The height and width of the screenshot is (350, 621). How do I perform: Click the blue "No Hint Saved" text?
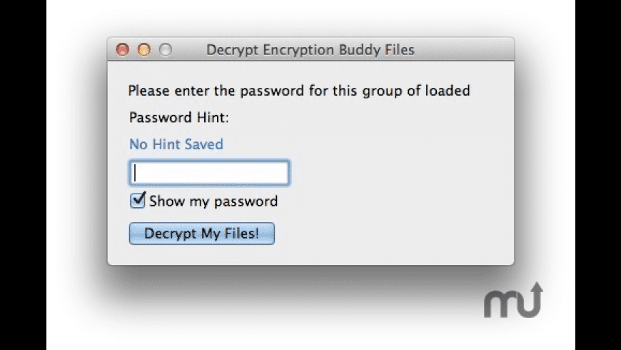tap(176, 144)
